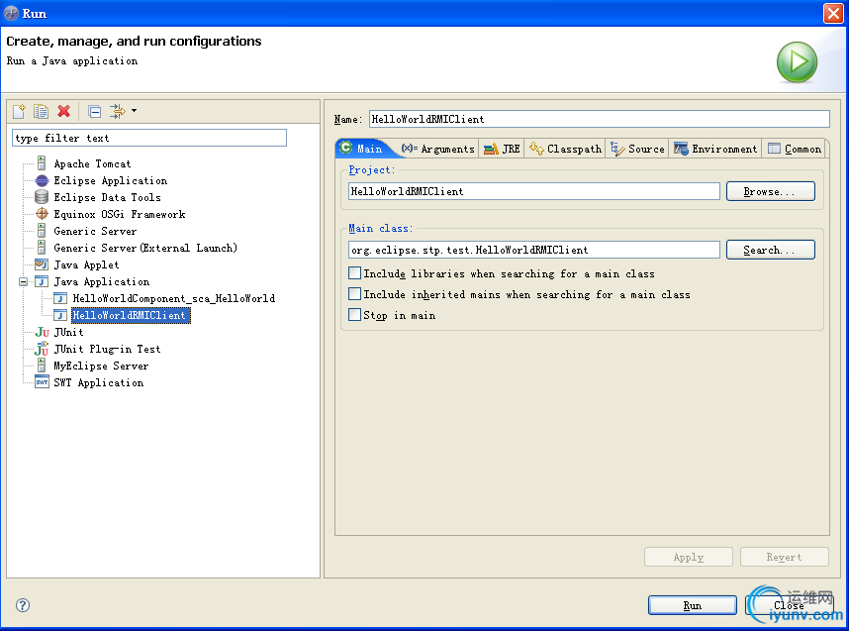
Task: Switch to the Common tab
Action: point(794,149)
